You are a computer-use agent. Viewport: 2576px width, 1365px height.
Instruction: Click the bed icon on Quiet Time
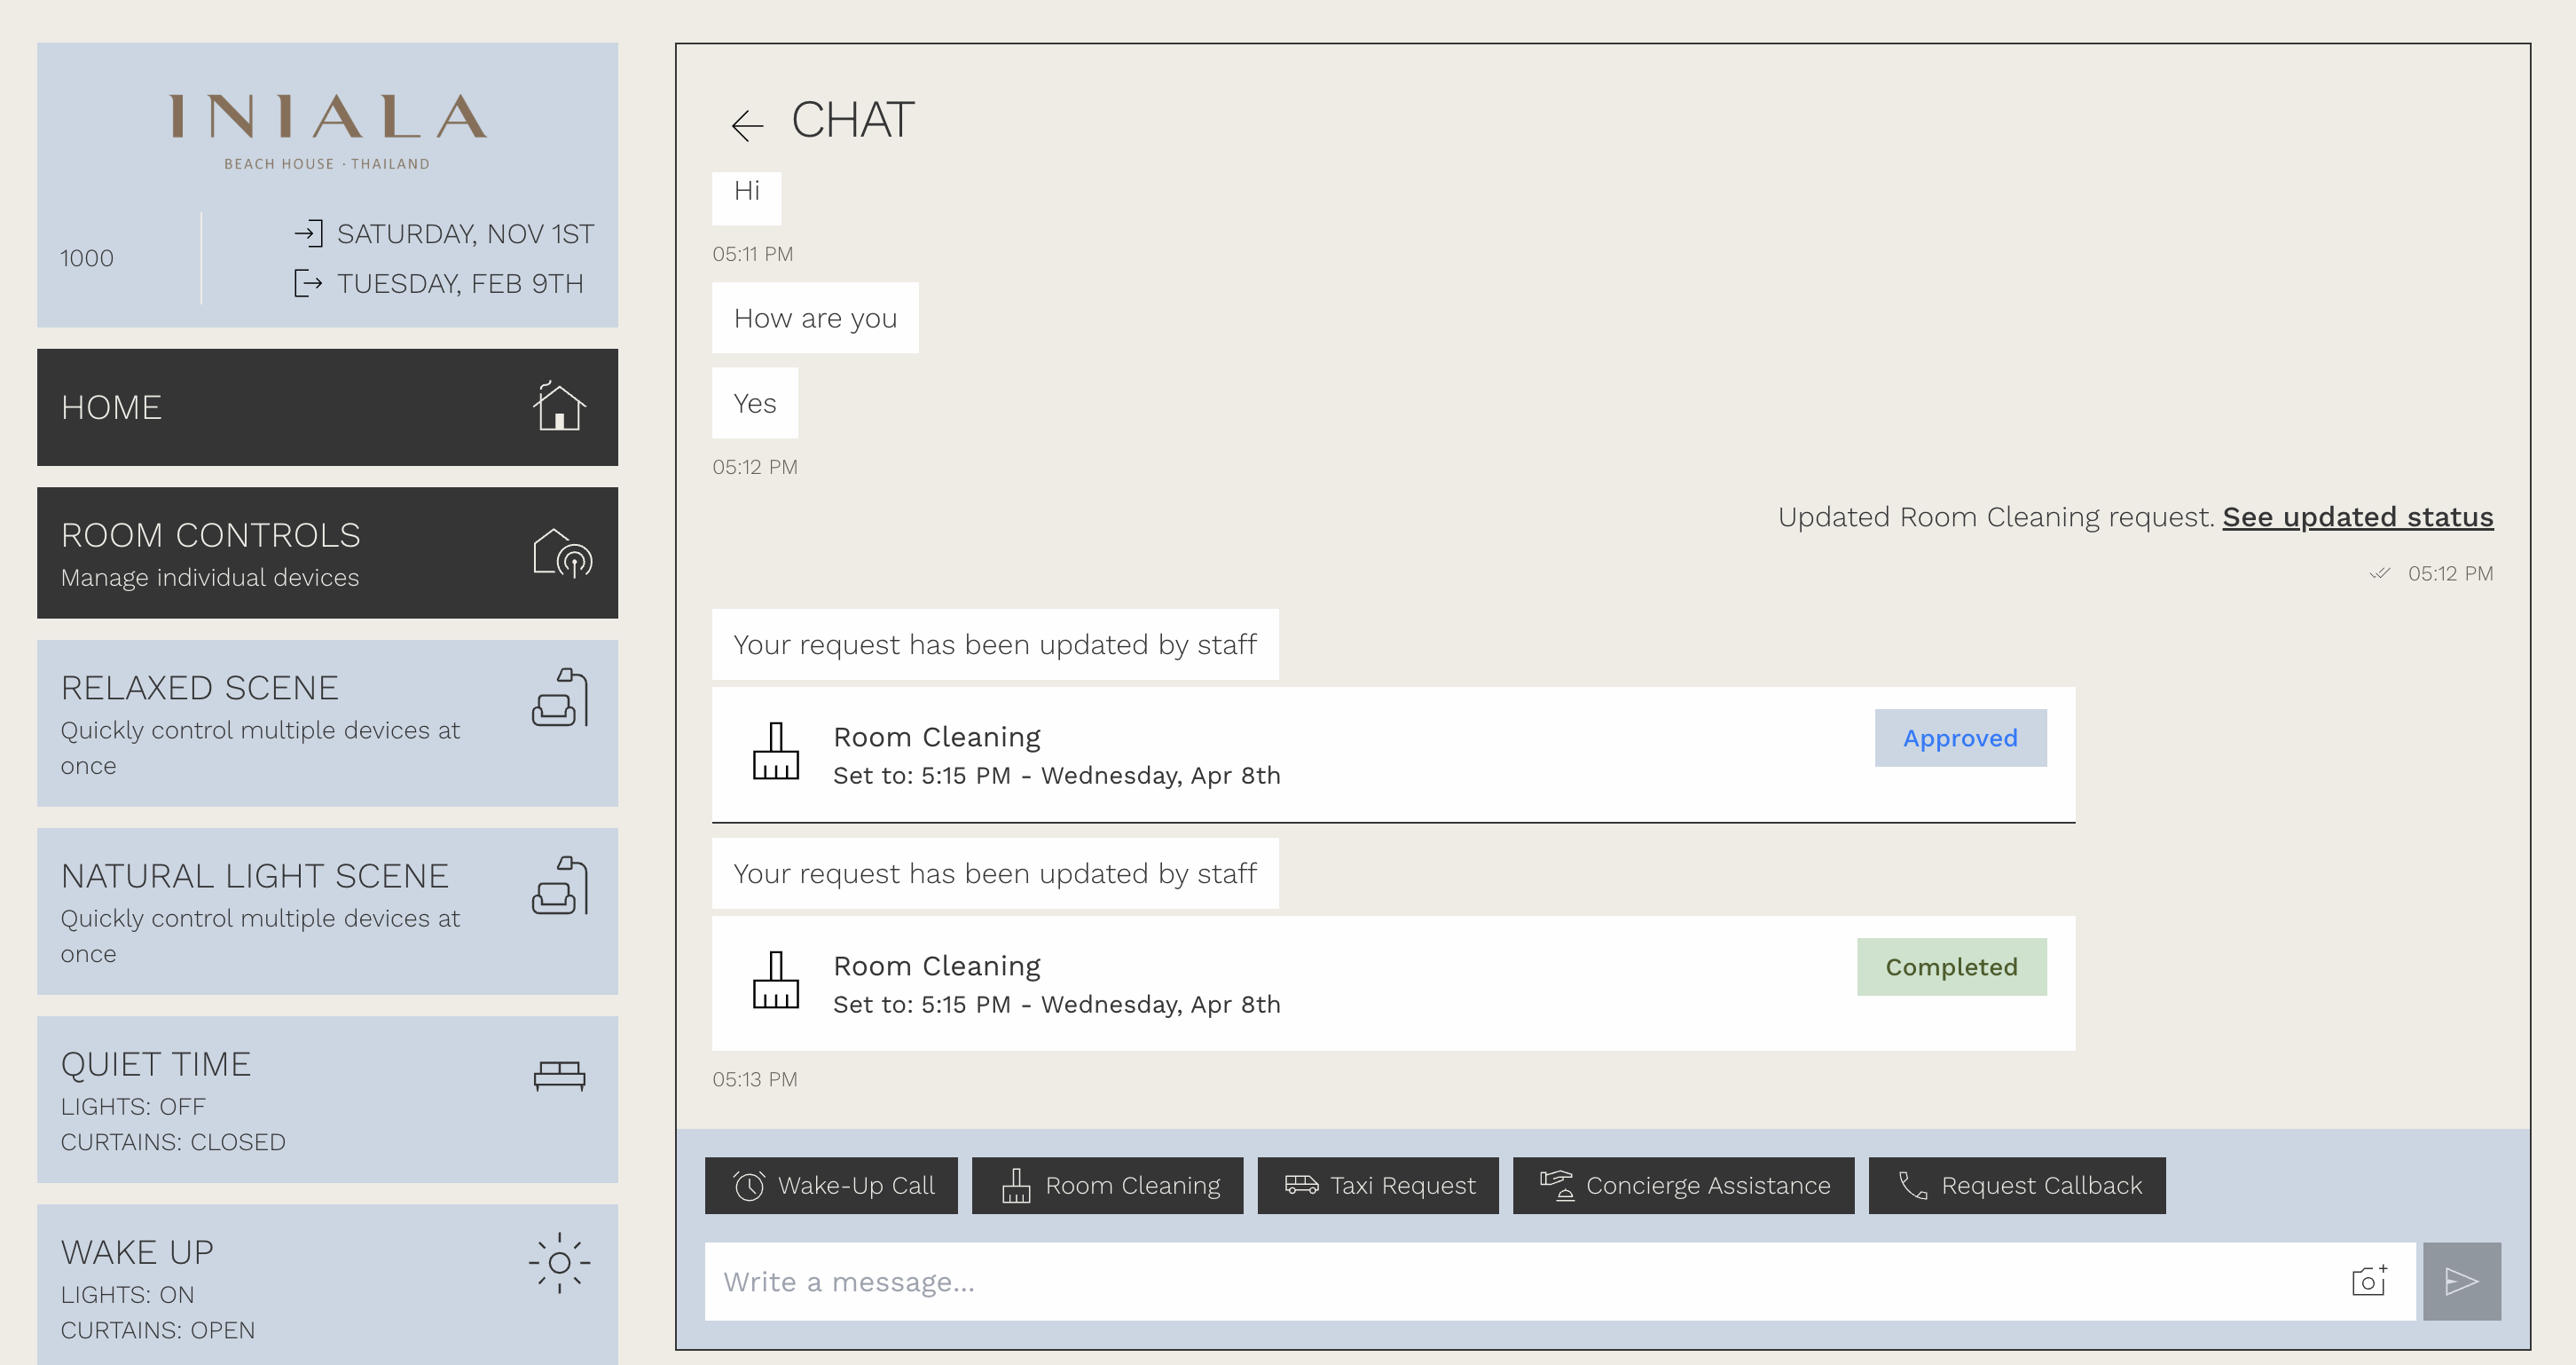click(x=560, y=1076)
